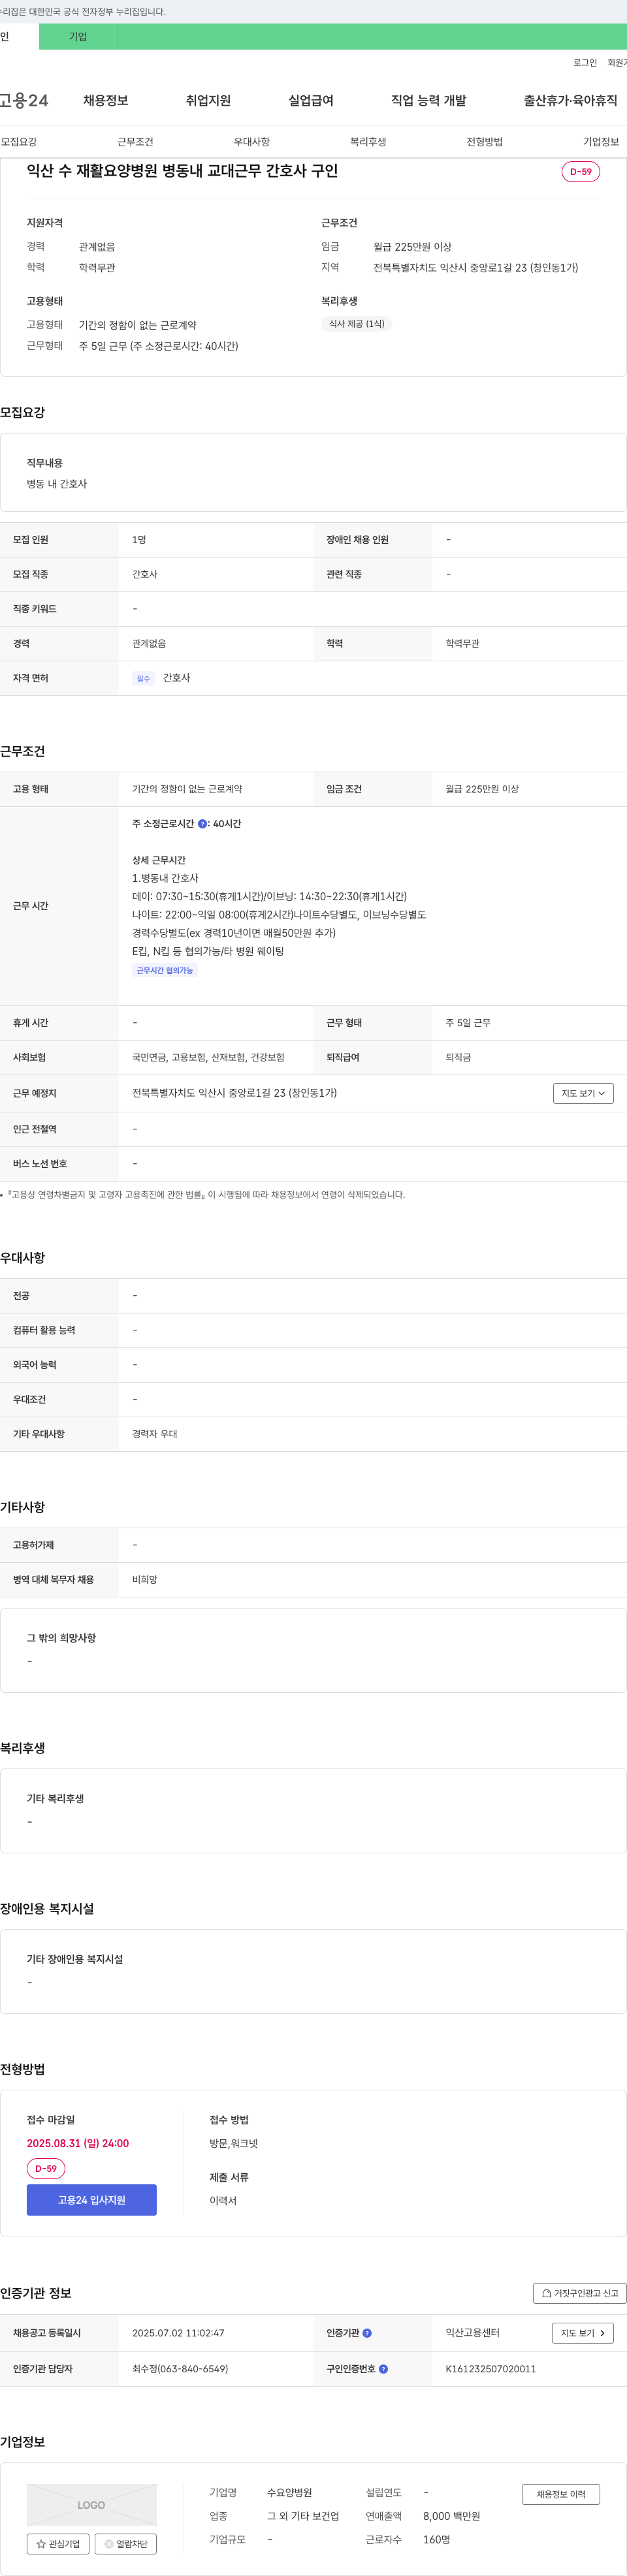Image resolution: width=627 pixels, height=2576 pixels.
Task: Click the company name 수요양병원
Action: pos(290,2493)
